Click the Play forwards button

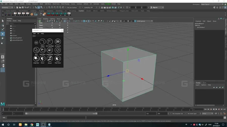[216, 109]
